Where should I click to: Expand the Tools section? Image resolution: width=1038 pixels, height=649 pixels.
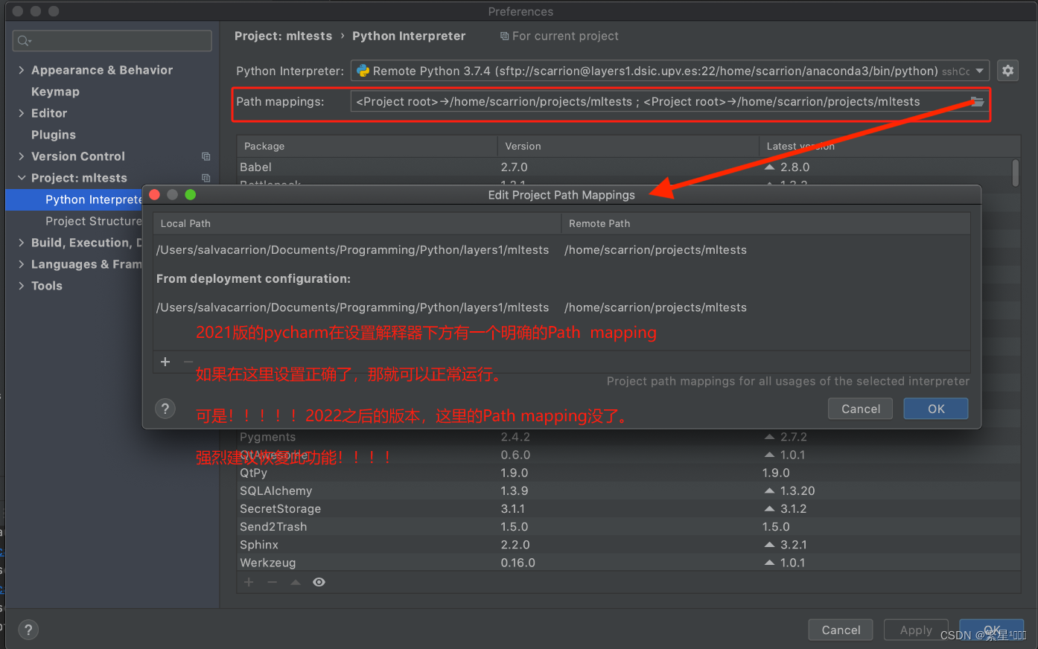tap(21, 286)
